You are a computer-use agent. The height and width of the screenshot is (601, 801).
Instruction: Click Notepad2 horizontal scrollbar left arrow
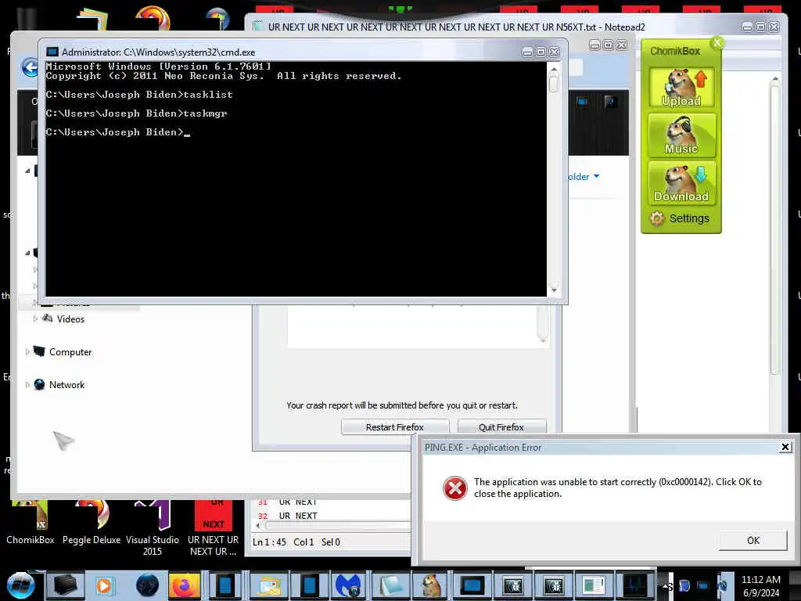pos(258,526)
